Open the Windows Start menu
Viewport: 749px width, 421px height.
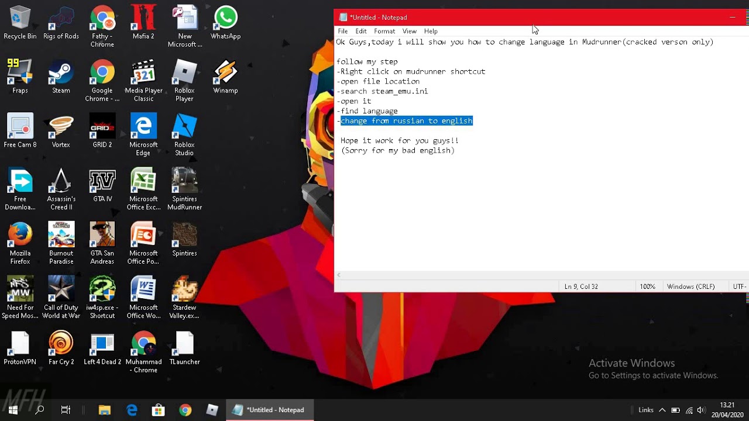tap(13, 410)
